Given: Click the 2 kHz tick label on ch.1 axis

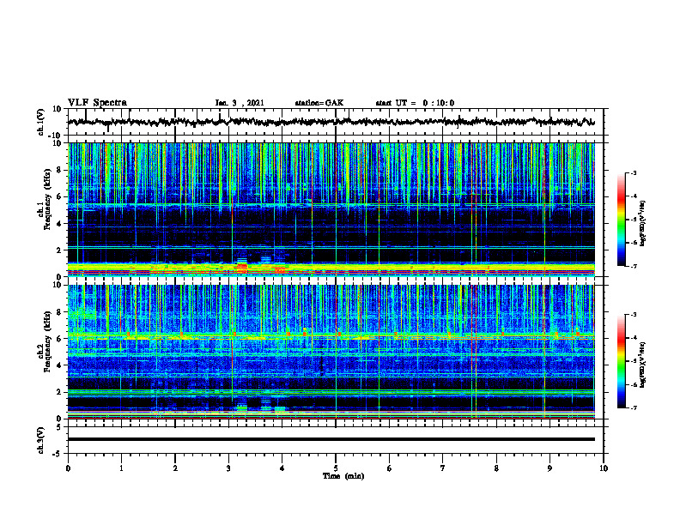Looking at the screenshot, I should coord(59,250).
